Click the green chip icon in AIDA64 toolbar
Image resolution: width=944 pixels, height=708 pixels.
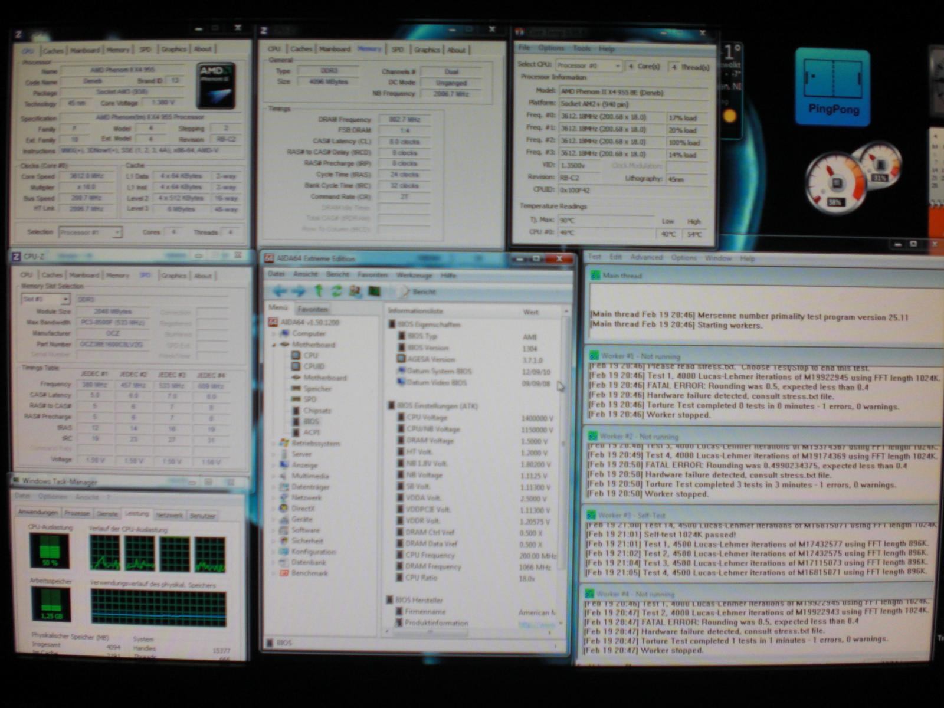[x=374, y=291]
